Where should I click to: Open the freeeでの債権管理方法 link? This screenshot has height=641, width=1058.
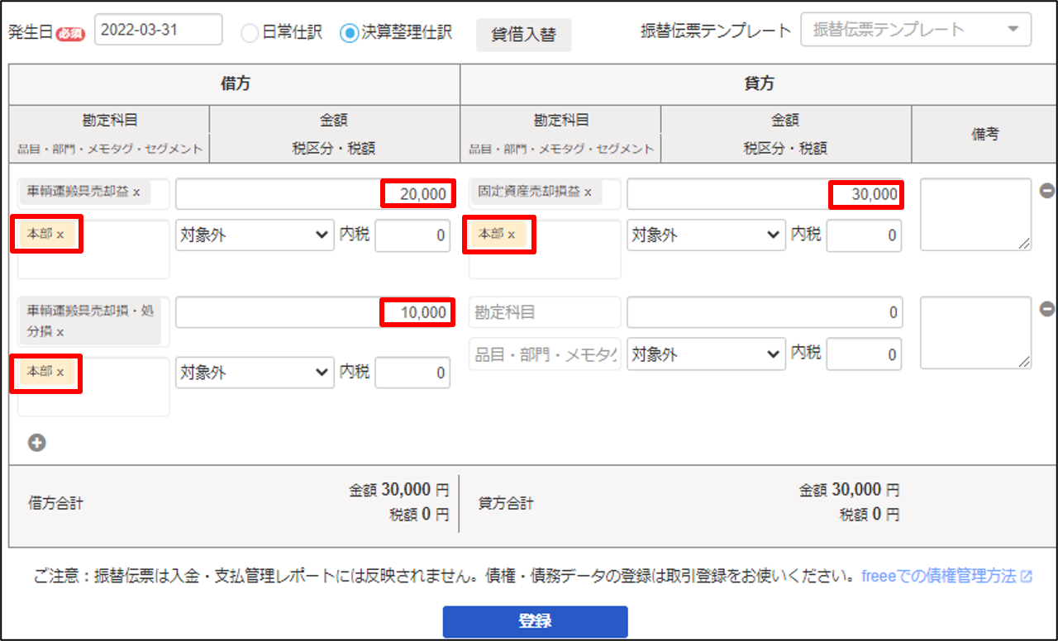pyautogui.click(x=946, y=576)
